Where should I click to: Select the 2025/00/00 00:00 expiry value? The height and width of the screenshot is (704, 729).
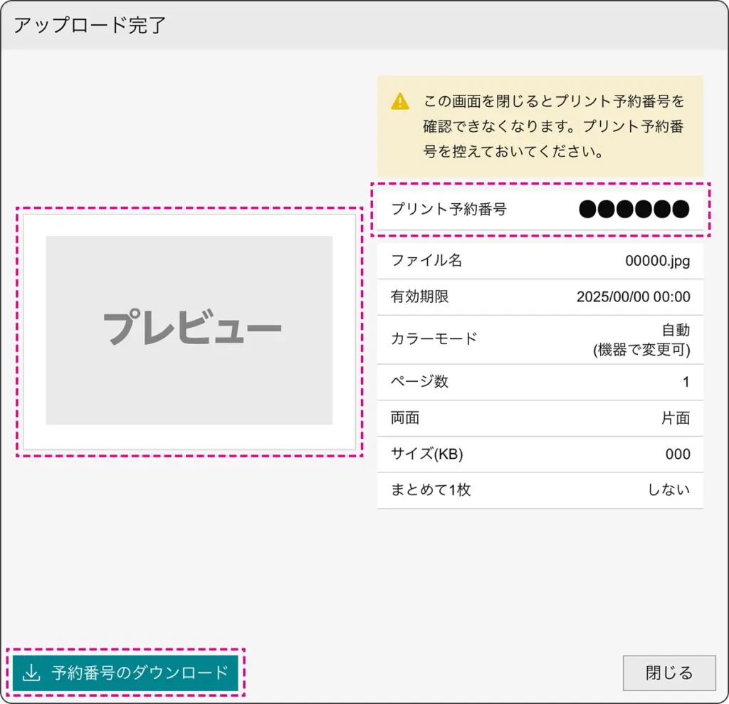tap(633, 297)
